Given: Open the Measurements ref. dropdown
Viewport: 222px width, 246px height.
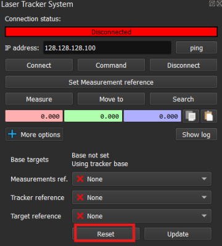Looking at the screenshot, I should tap(142, 179).
